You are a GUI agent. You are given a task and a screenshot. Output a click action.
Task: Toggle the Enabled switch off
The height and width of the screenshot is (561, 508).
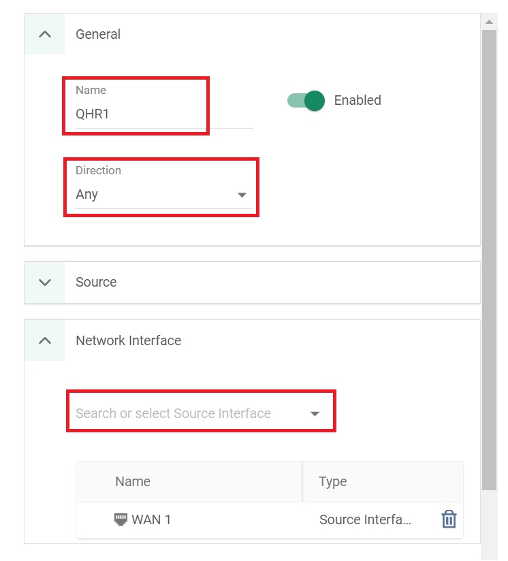[306, 101]
